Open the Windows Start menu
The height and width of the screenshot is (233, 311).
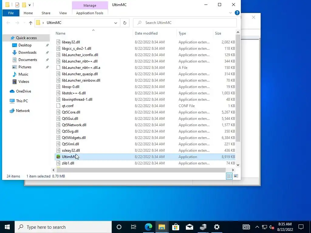point(7,227)
